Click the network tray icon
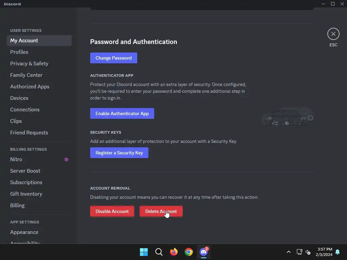The image size is (347, 260). click(x=299, y=252)
